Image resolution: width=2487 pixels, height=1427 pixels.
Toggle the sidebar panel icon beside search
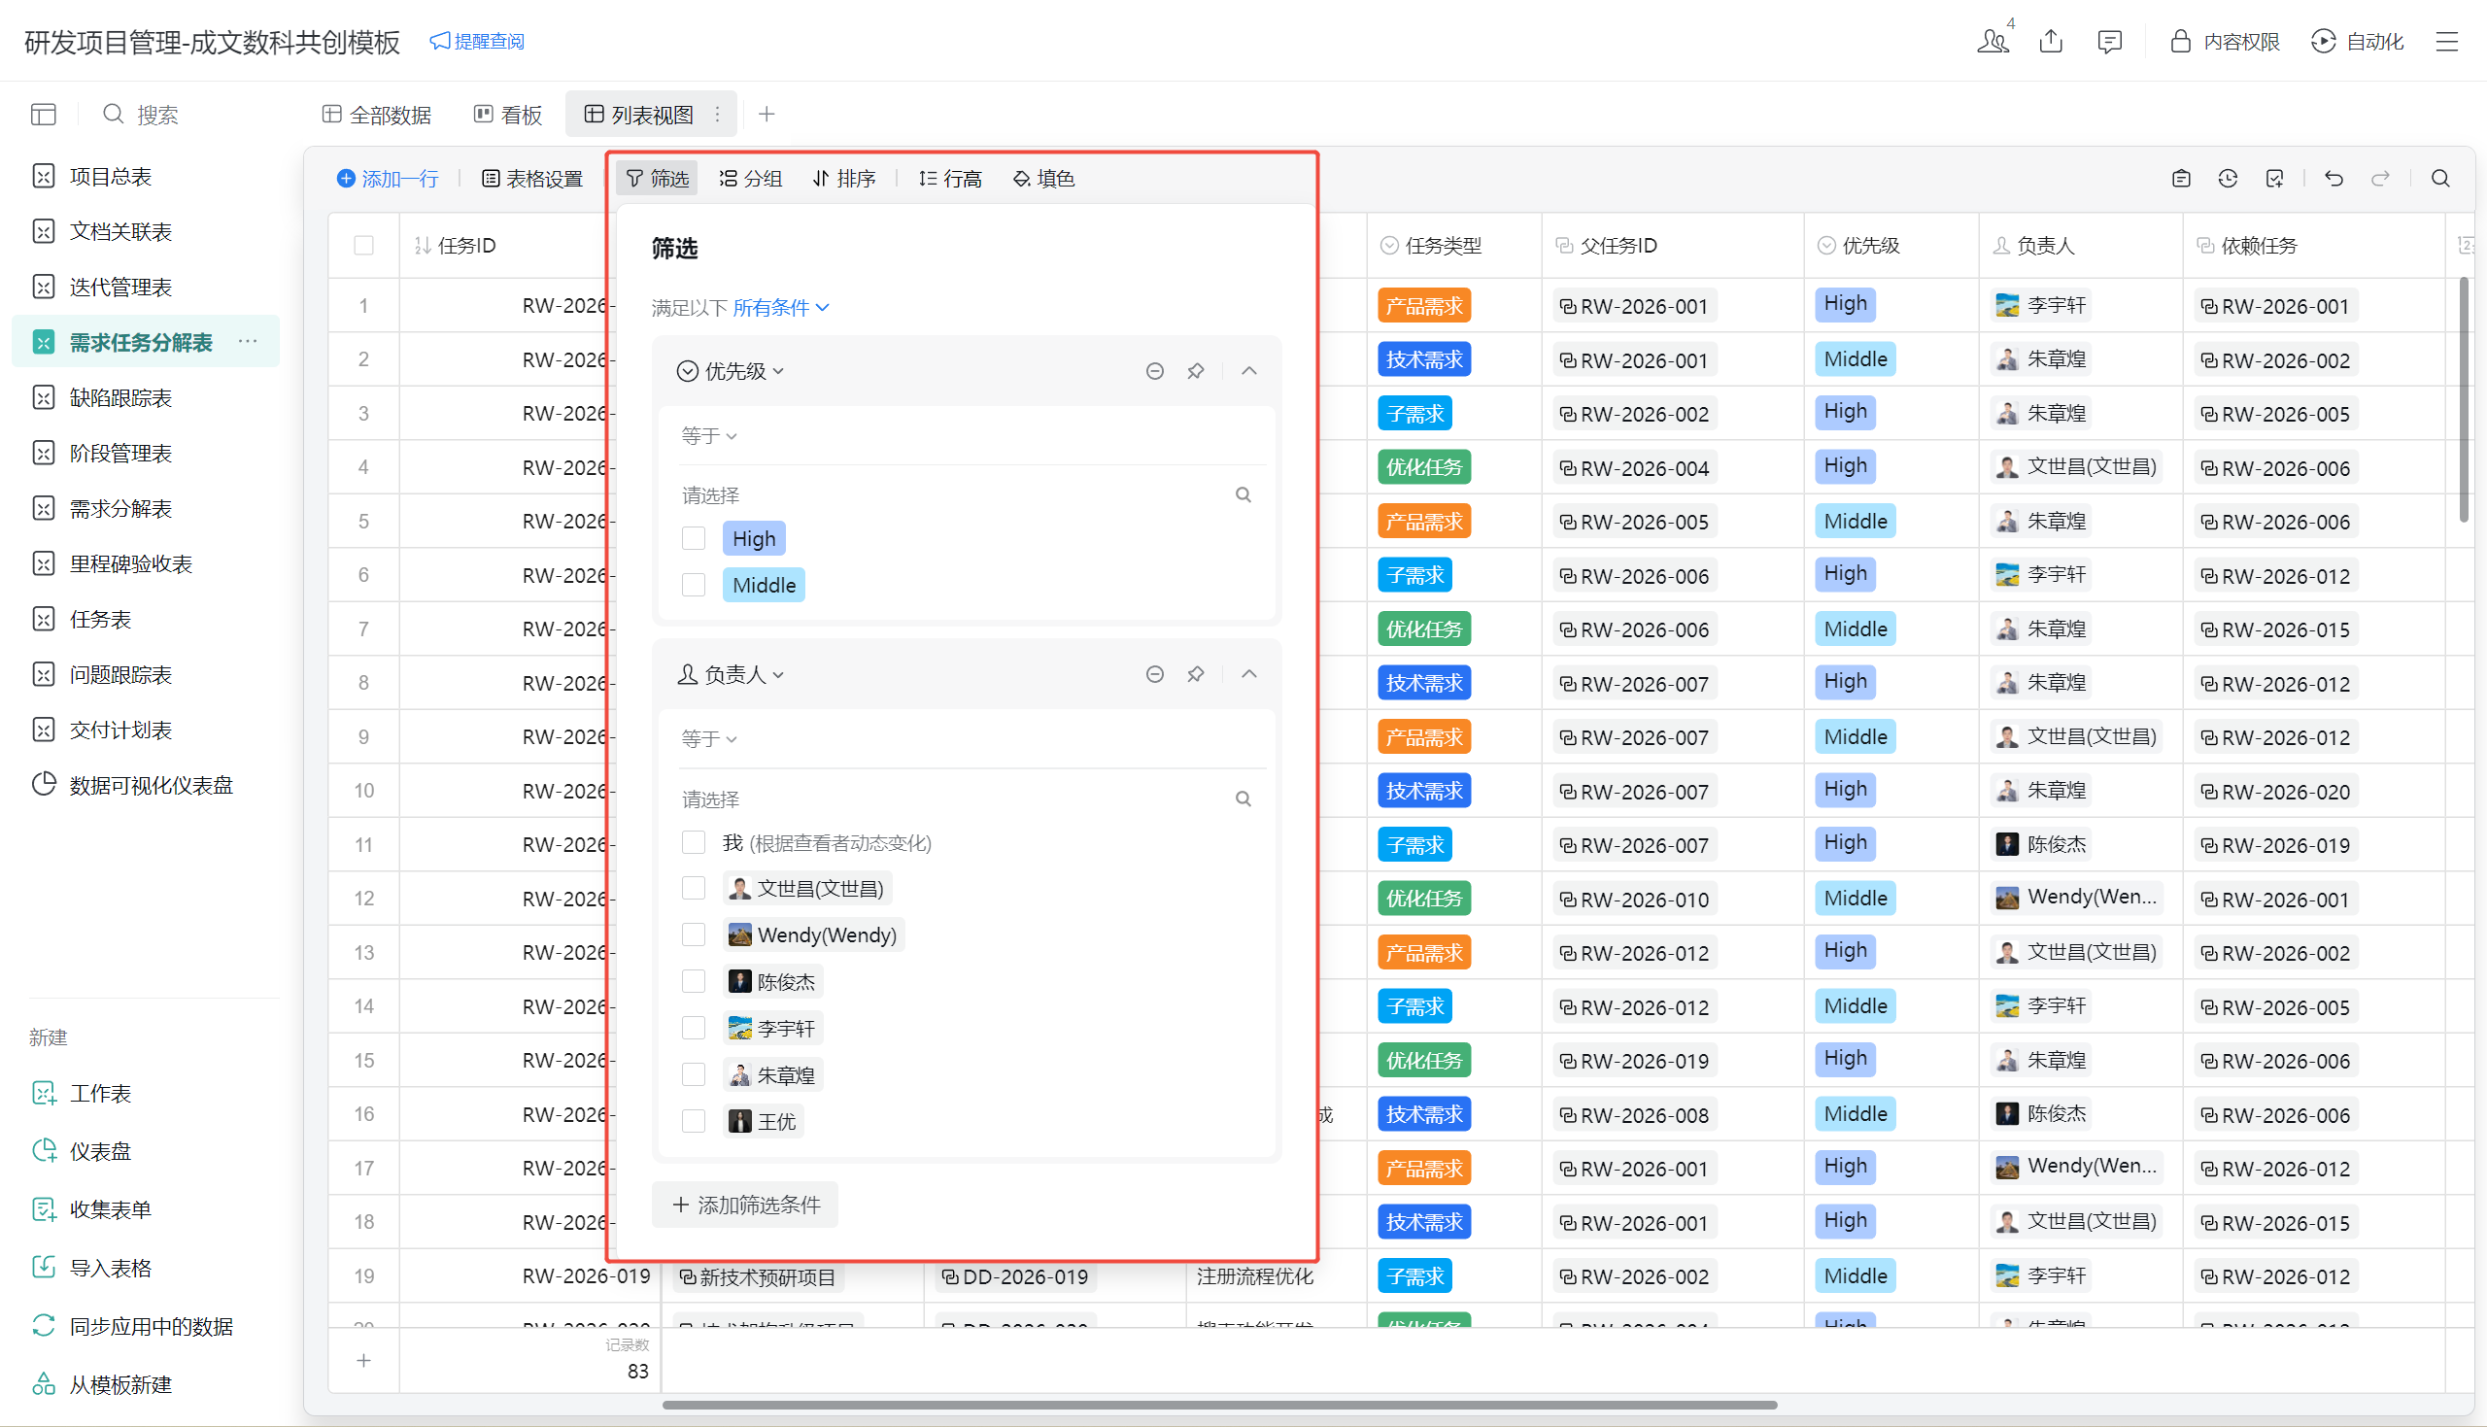point(43,115)
